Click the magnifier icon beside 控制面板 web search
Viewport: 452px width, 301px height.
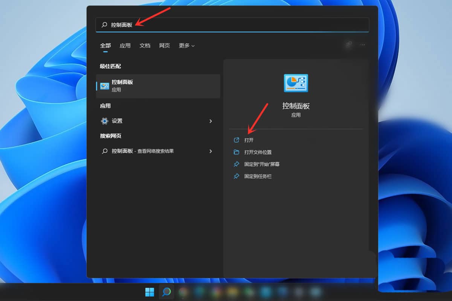coord(104,151)
